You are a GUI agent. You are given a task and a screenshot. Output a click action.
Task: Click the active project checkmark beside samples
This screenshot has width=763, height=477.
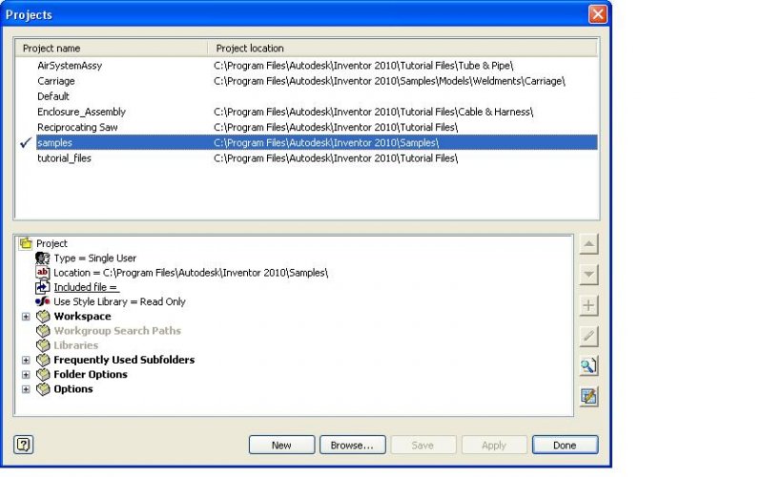click(26, 142)
